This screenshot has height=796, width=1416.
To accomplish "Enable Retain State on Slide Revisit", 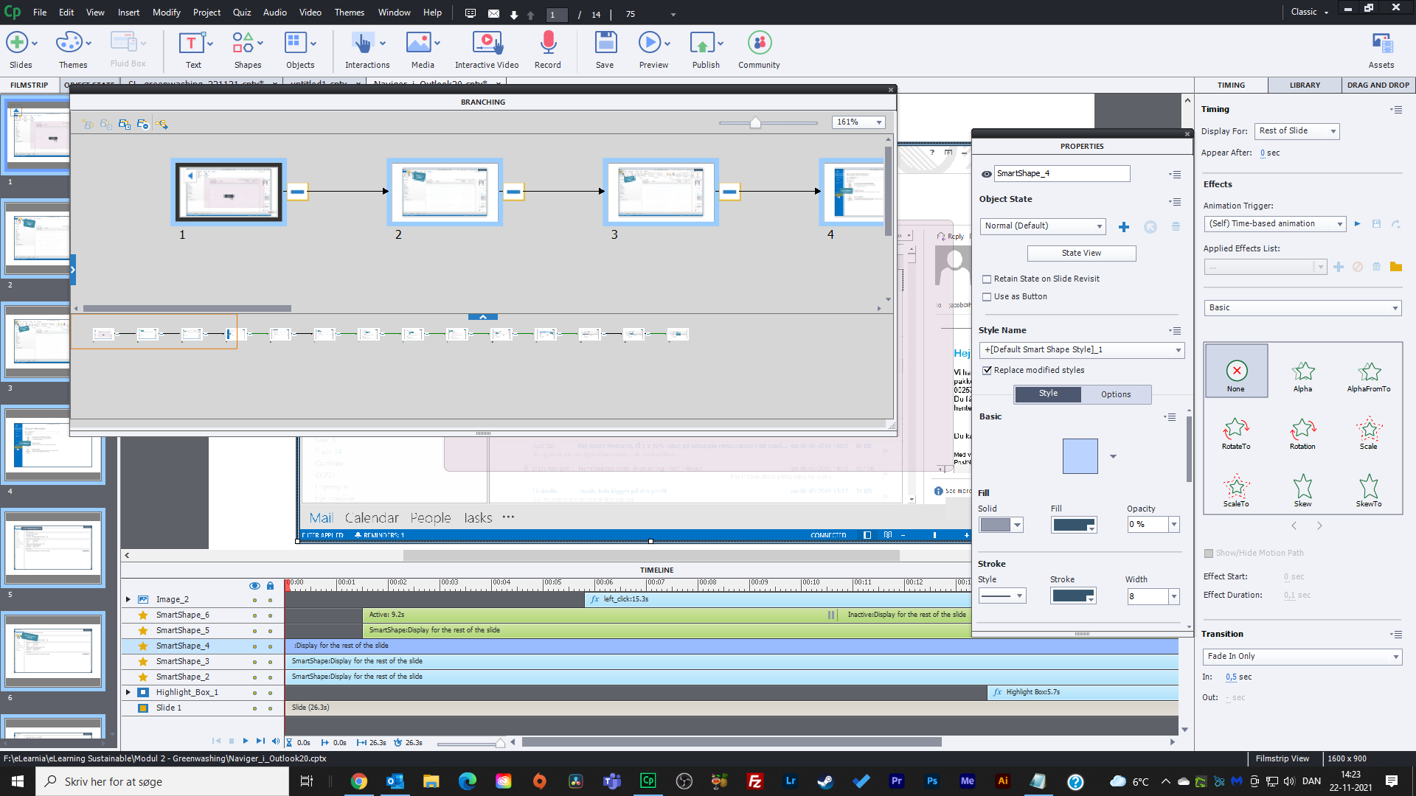I will pyautogui.click(x=987, y=279).
